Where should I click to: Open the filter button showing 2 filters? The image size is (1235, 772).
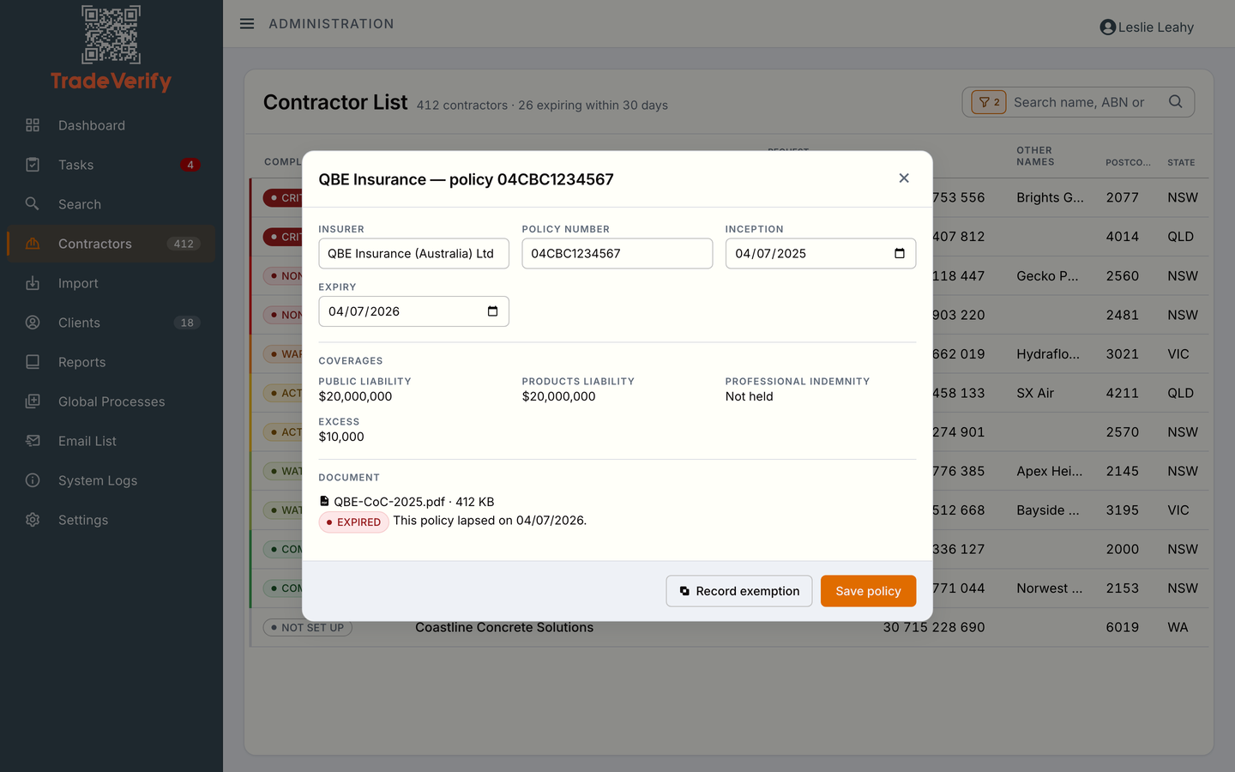[x=989, y=102]
